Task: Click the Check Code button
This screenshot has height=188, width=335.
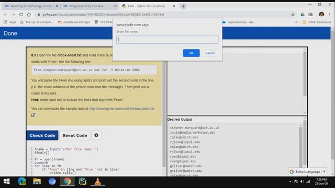Action: [42, 135]
